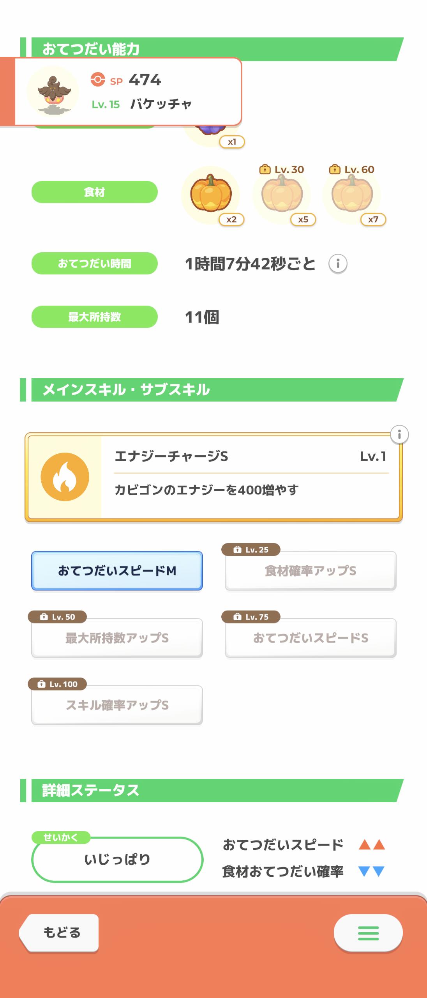This screenshot has width=427, height=998.
Task: Tap locked 食材確率アップS sub skill
Action: 311,571
